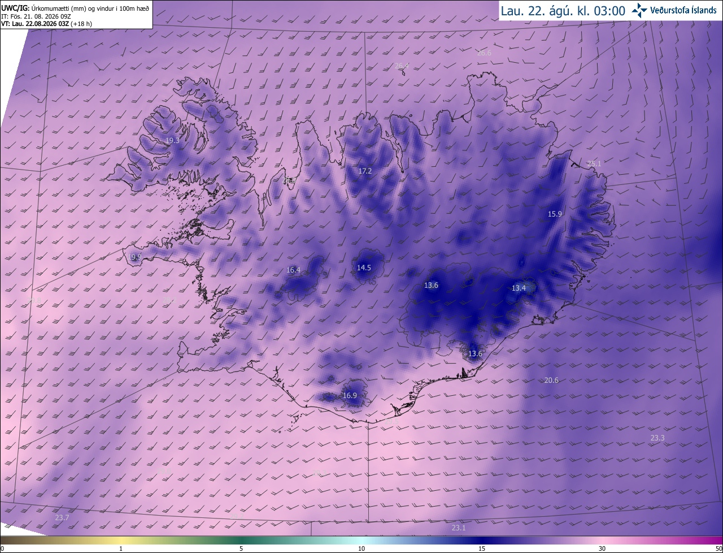
Task: Click the 30 mark on the color scale
Action: pyautogui.click(x=602, y=548)
